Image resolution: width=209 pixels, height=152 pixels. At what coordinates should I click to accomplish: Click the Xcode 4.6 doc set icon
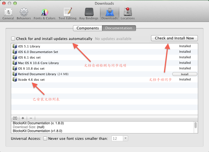coord(15,80)
